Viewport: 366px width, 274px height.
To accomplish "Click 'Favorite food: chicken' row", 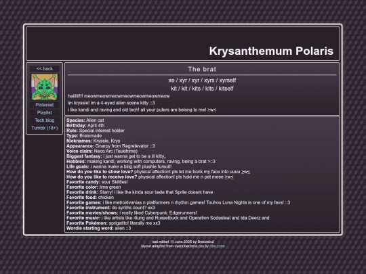I will 90,197.
